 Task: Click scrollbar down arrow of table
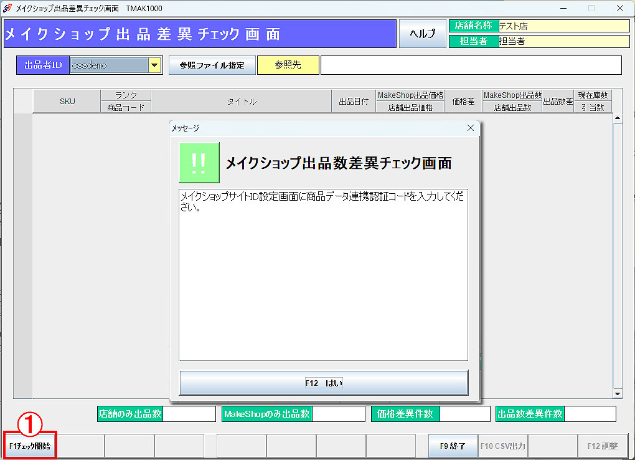point(617,393)
